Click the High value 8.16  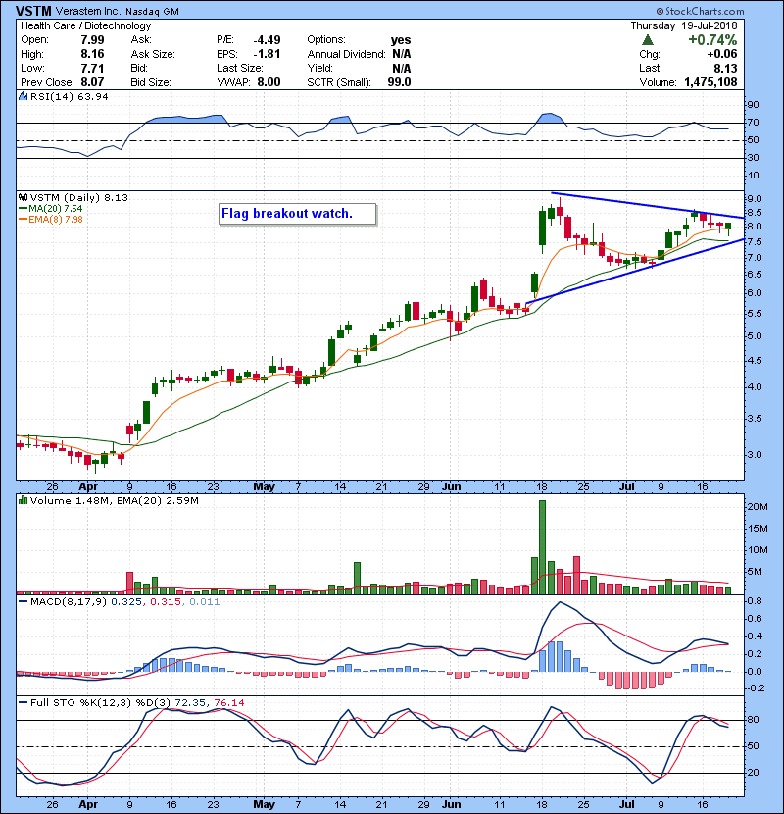click(92, 54)
